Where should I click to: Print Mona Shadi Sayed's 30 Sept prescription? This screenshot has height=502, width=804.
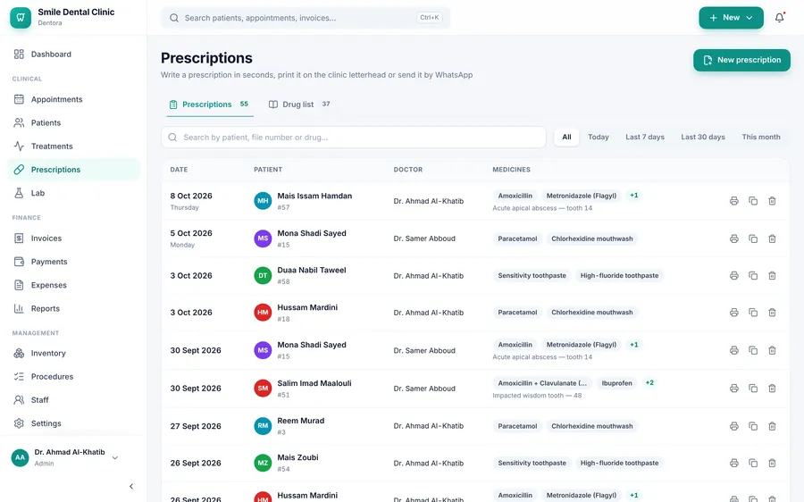tap(734, 350)
